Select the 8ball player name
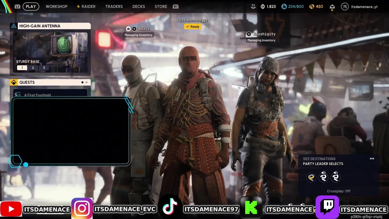This screenshot has width=389, height=219. pos(144,29)
